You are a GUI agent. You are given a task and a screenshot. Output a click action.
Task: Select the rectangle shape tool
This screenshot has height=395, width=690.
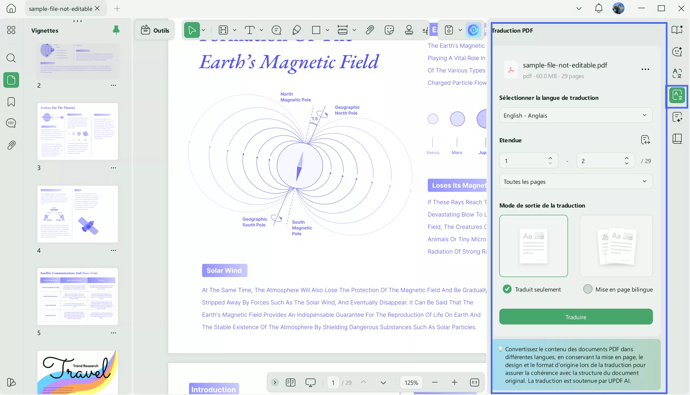click(x=316, y=30)
